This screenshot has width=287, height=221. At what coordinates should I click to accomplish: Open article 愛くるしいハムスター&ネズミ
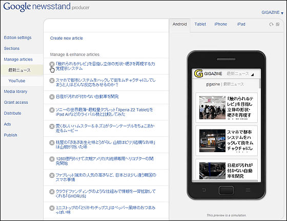[105, 128]
